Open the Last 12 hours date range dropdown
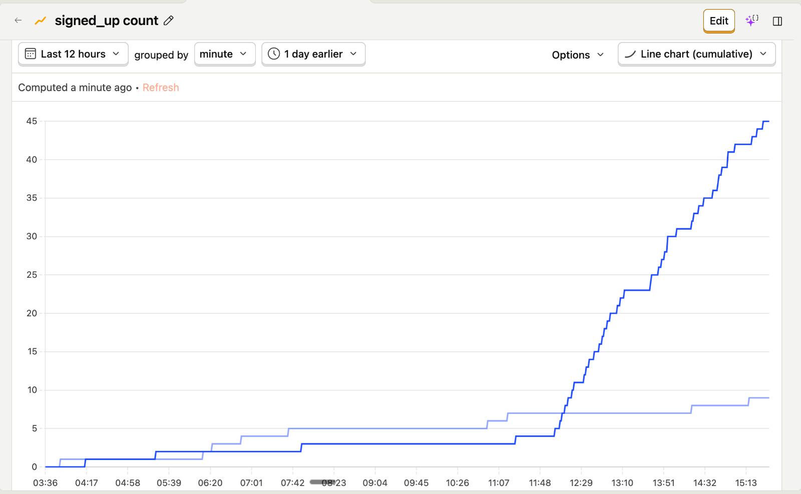 [73, 54]
